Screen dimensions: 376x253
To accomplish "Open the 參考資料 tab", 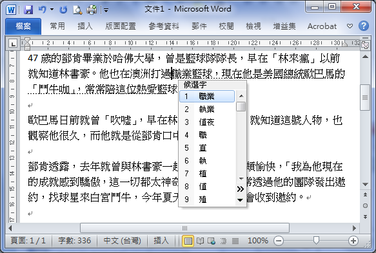I will [164, 26].
